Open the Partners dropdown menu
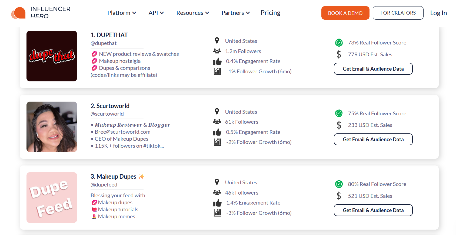Viewport: 456px width, 235px height. (236, 13)
